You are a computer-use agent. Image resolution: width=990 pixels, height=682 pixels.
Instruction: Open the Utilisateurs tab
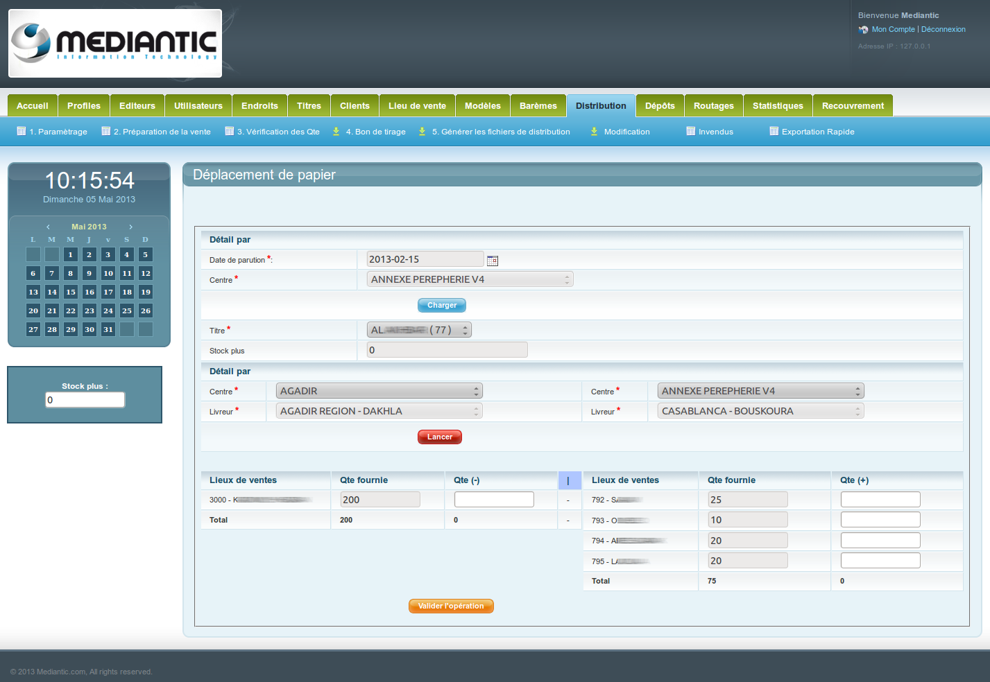point(198,105)
